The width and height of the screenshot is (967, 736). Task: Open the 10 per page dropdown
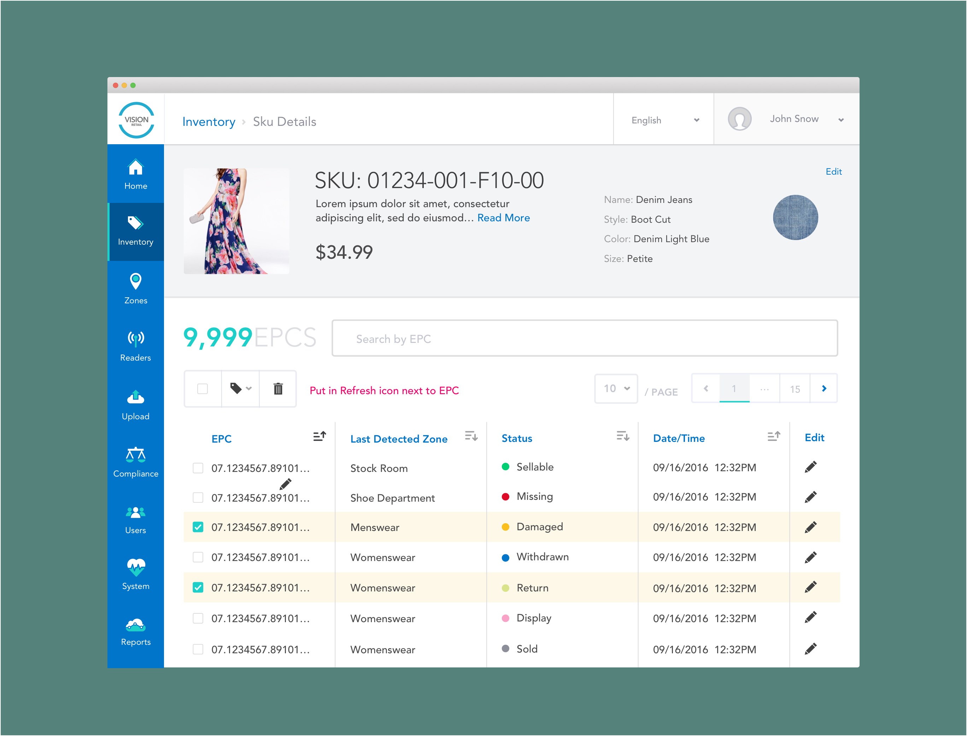[x=616, y=389]
